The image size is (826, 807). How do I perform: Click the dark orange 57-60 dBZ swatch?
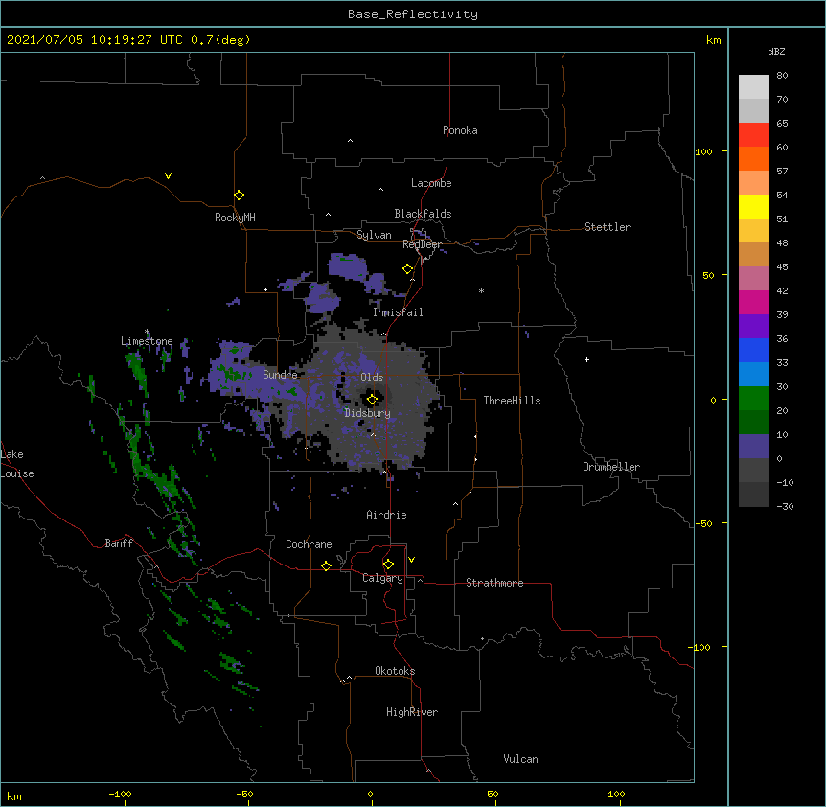(753, 158)
